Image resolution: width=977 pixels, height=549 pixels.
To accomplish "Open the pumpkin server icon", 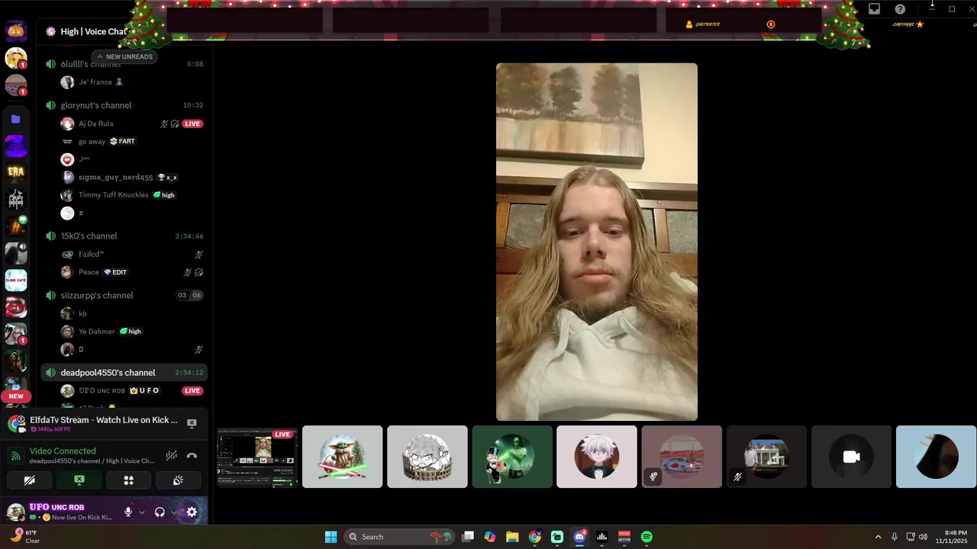I will pos(16,31).
